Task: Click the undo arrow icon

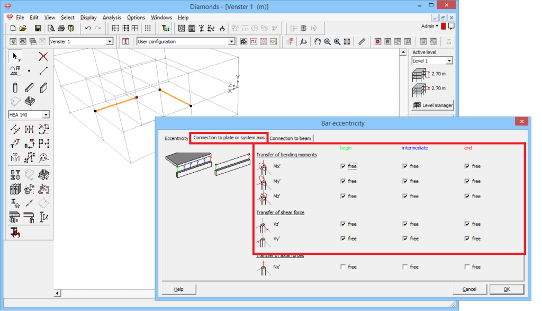Action: 88,28
